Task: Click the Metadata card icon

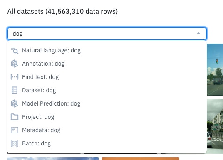Action: [15, 130]
